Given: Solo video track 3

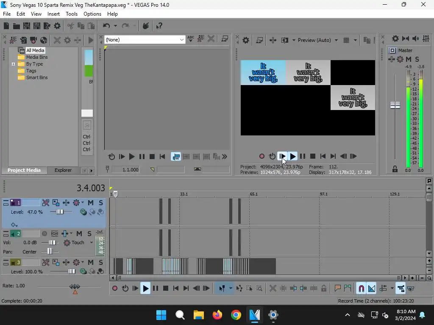Looking at the screenshot, I should point(101,262).
